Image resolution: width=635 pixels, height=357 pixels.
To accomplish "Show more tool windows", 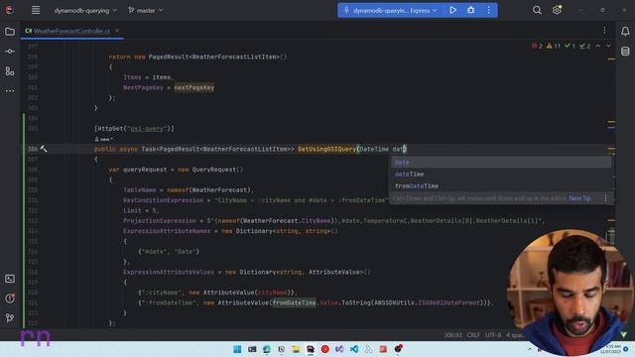I will pos(10,91).
